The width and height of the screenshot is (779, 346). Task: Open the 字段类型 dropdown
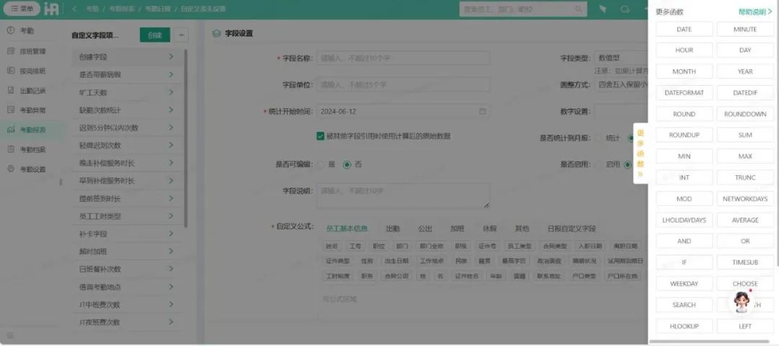(622, 58)
